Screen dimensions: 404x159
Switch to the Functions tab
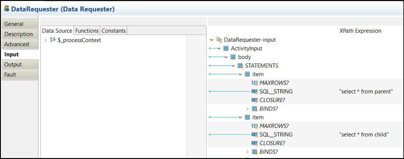click(87, 31)
